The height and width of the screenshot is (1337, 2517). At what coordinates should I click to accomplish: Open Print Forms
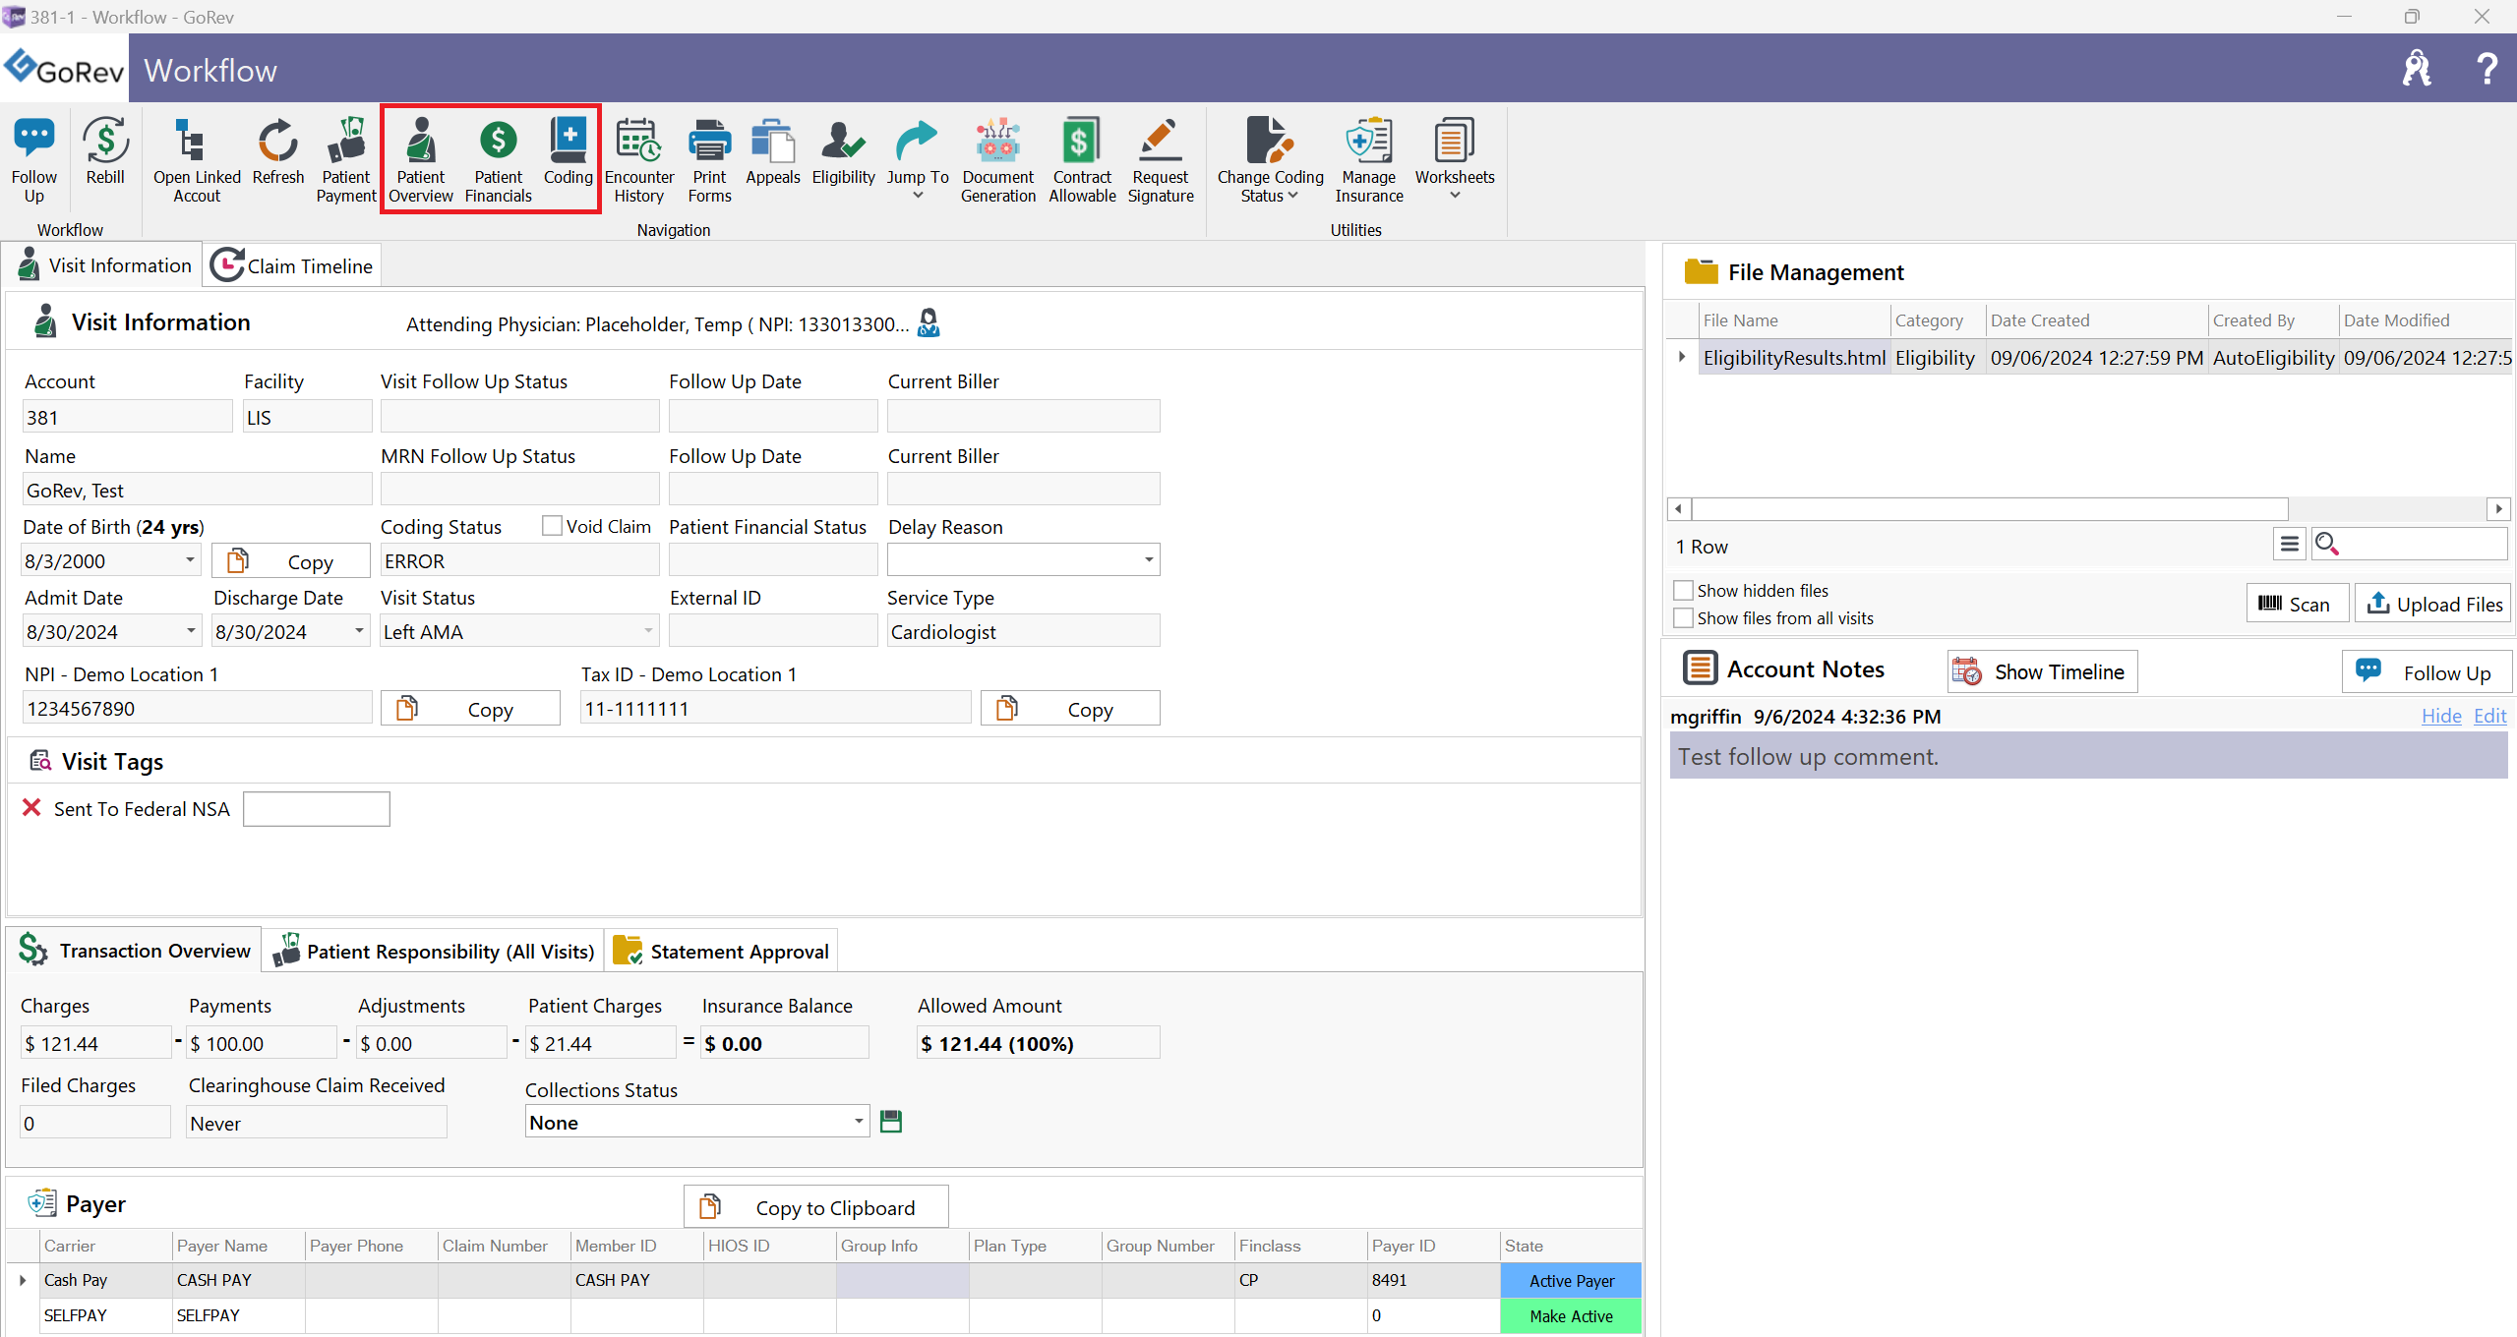pyautogui.click(x=710, y=160)
